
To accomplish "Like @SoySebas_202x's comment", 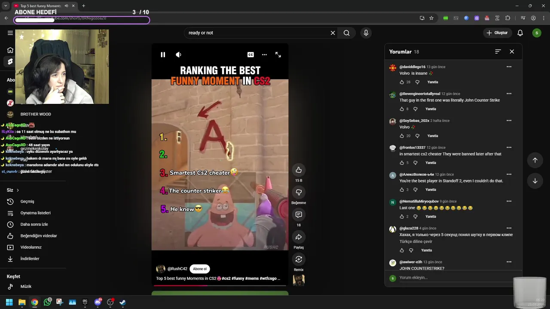I will [402, 136].
